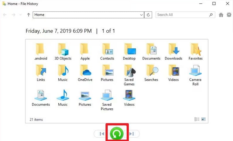Open the Links folder
This screenshot has height=141, width=233.
click(41, 73)
